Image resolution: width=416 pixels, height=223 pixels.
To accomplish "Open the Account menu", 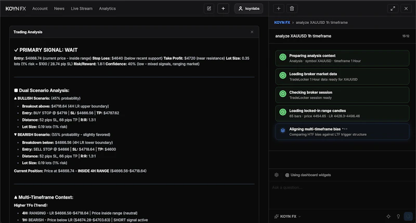I will (40, 8).
